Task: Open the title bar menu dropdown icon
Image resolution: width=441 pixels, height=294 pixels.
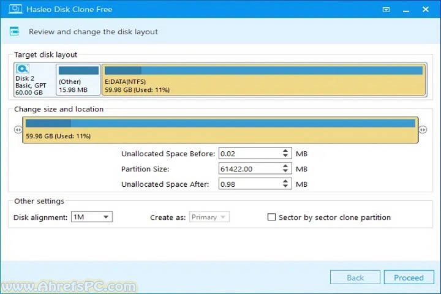Action: tap(386, 10)
